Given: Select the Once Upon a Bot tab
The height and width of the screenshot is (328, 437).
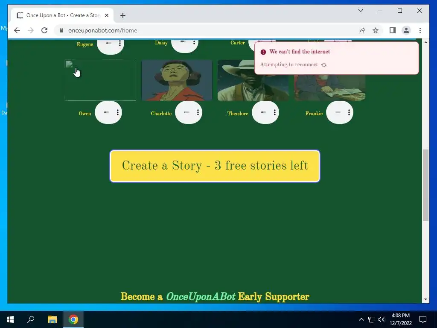Looking at the screenshot, I should pyautogui.click(x=62, y=15).
